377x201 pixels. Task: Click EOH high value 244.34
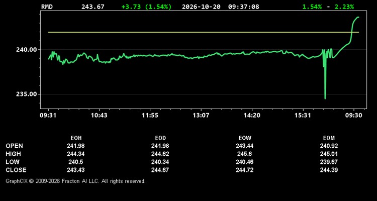click(76, 154)
